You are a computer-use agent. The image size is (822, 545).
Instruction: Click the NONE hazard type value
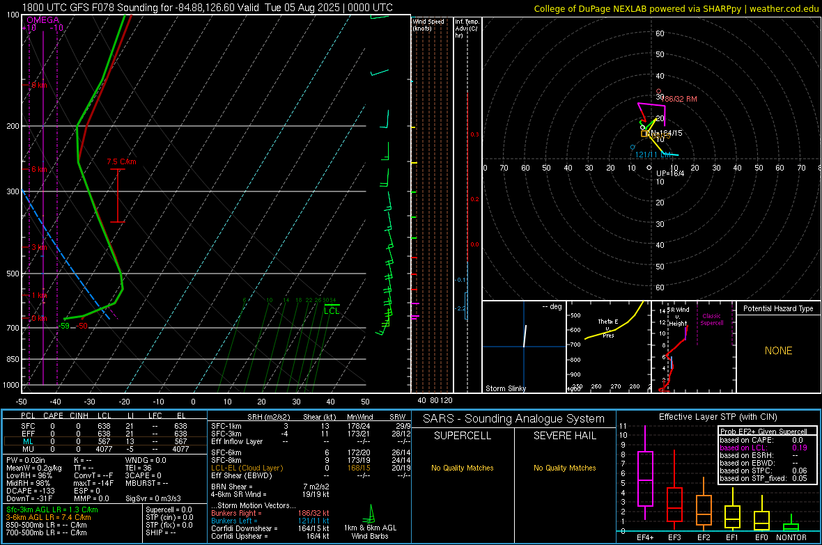point(778,351)
